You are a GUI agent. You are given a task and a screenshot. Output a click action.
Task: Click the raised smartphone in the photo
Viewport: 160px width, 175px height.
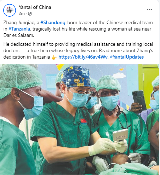point(139,100)
